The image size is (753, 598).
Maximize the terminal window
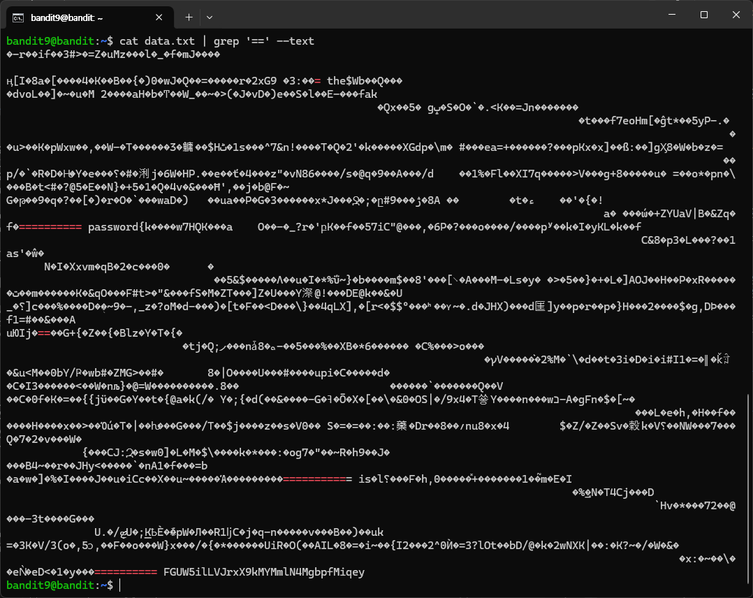pyautogui.click(x=704, y=15)
